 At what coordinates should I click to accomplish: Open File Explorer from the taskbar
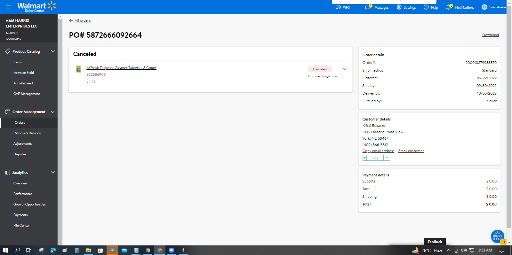click(x=89, y=250)
